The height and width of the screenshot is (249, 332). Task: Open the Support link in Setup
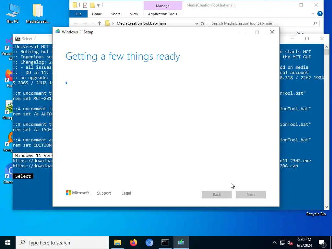[104, 193]
